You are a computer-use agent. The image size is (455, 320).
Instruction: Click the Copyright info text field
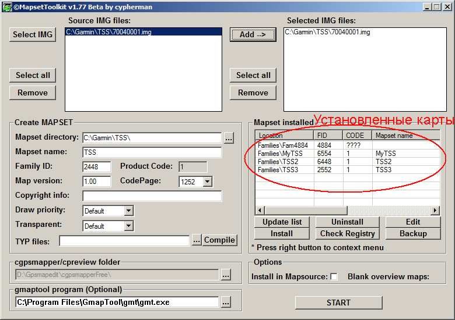coord(152,196)
